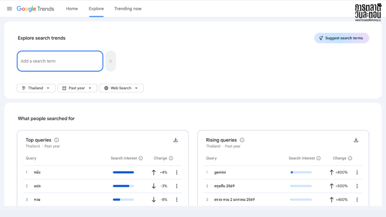386x217 pixels.
Task: Click the Google Trends logo
Action: tap(35, 9)
